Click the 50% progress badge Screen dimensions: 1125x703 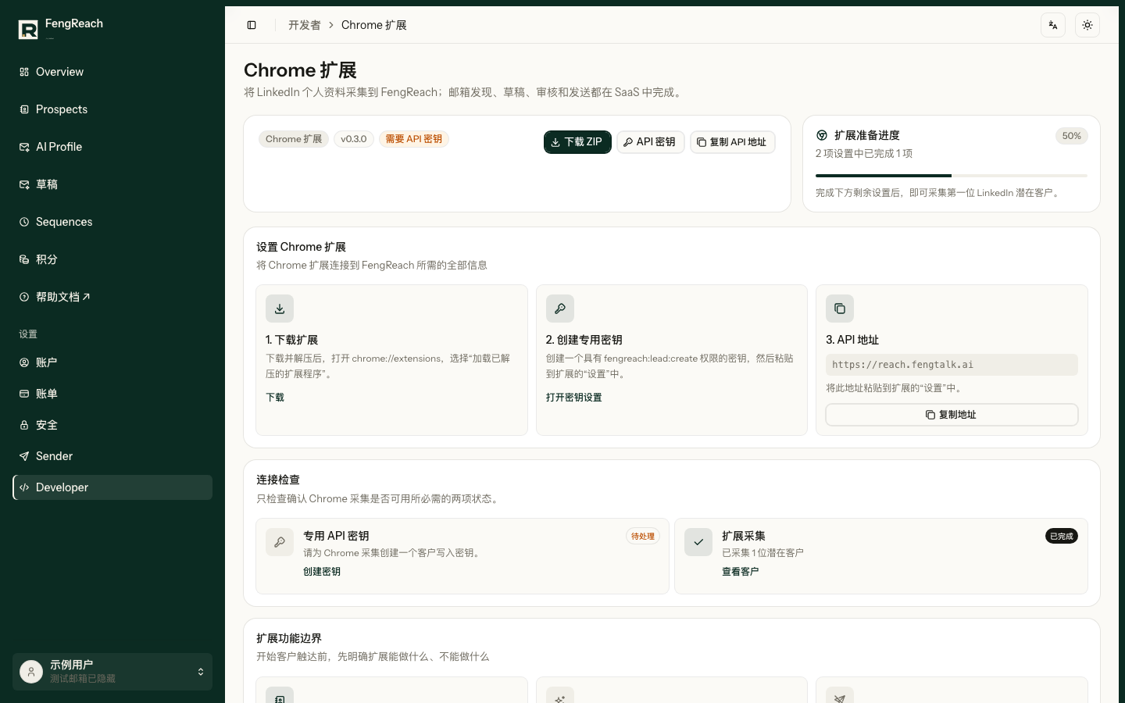(x=1071, y=136)
